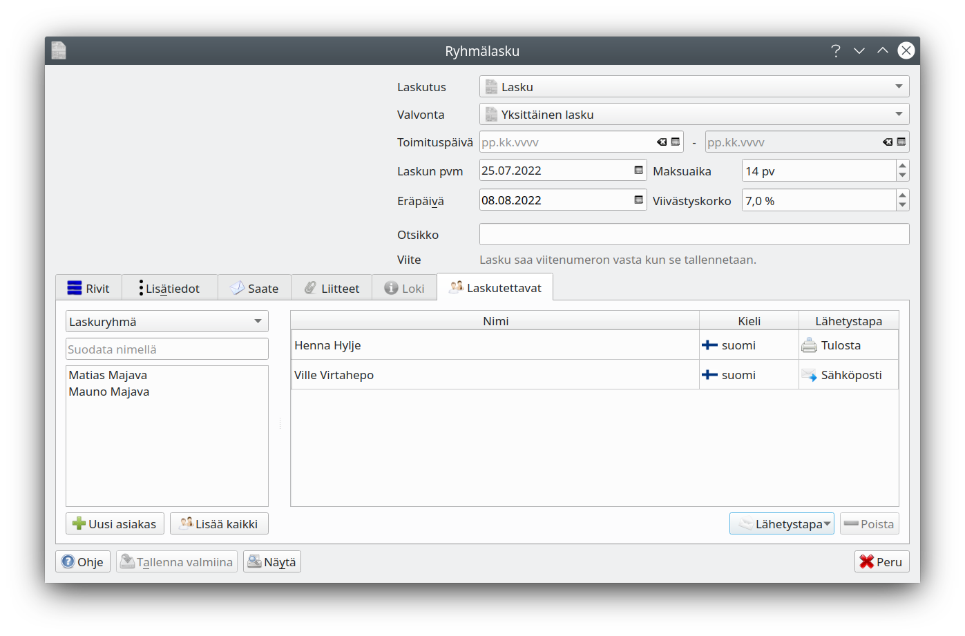Click Tallenna valmiina button
The image size is (965, 636).
(177, 562)
